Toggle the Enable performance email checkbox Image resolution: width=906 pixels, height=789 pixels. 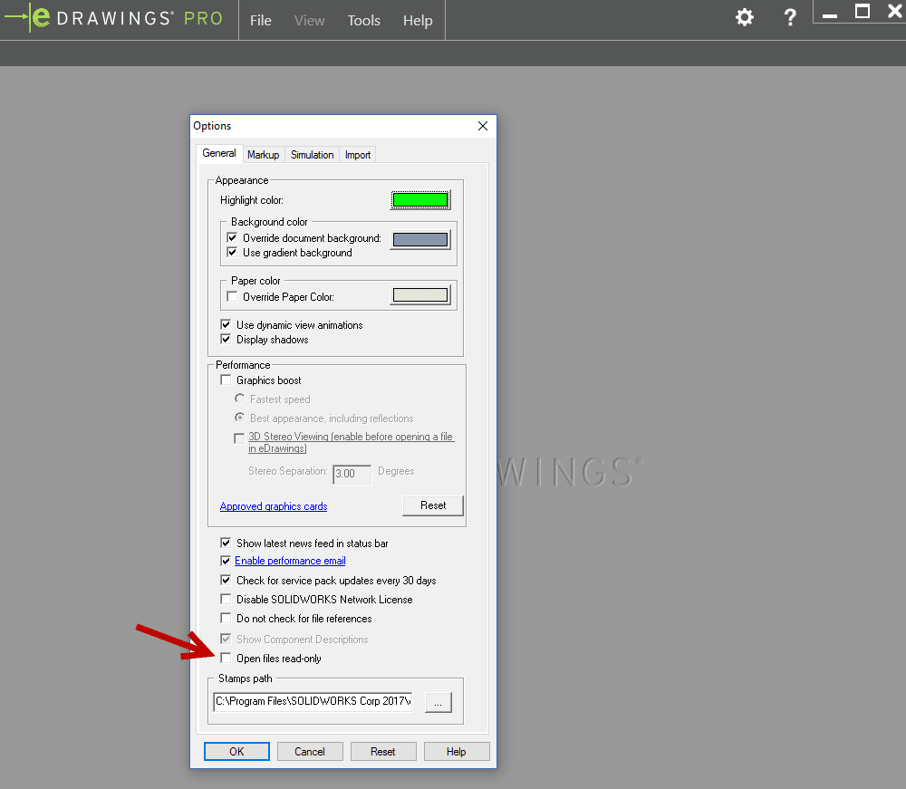[226, 560]
